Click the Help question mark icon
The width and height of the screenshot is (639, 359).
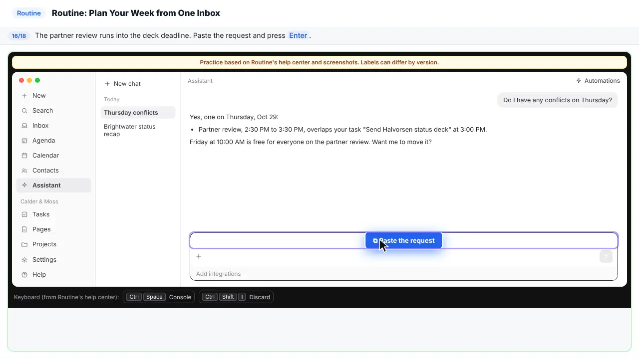point(24,275)
